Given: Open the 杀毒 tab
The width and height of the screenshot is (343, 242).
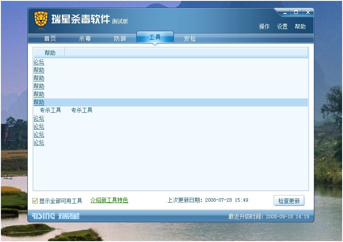Looking at the screenshot, I should pos(85,38).
